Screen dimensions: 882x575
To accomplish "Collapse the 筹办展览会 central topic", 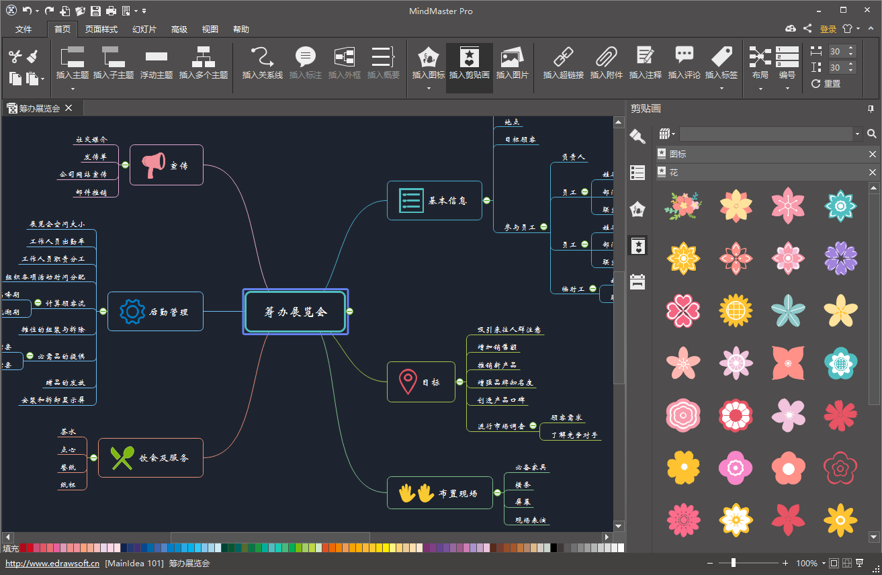I will (350, 311).
